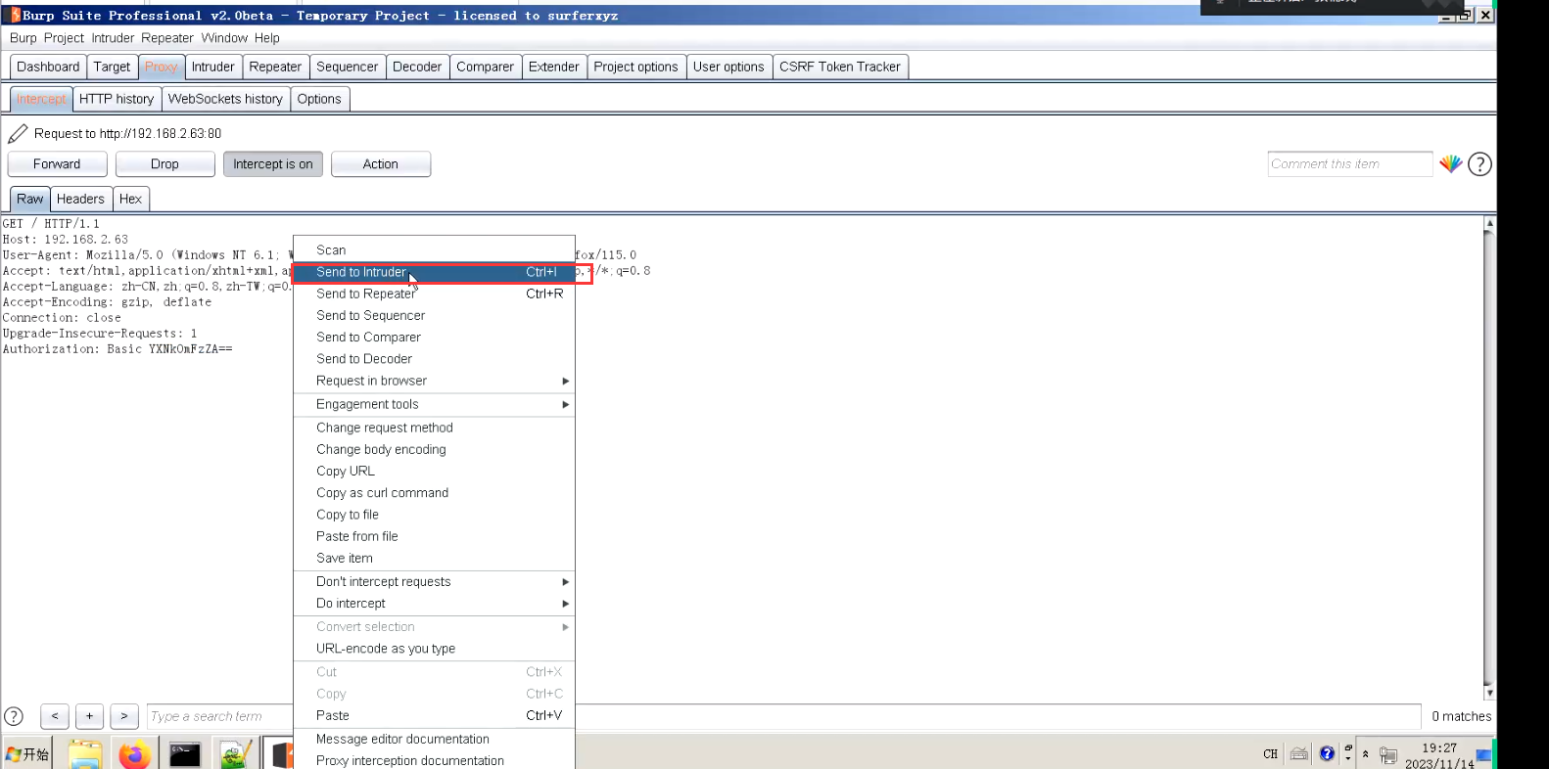Show hidden tray icons arrow
Viewport: 1549px width, 769px height.
pos(1365,754)
